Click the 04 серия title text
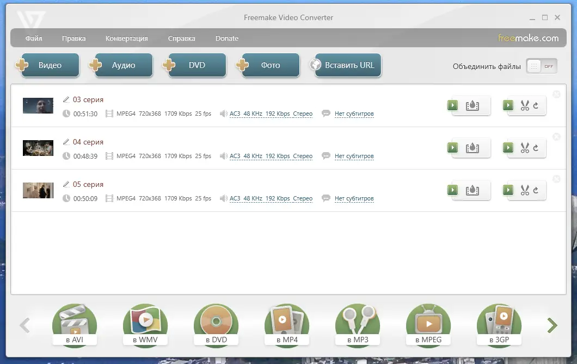Viewport: 577px width, 364px height. pyautogui.click(x=88, y=142)
